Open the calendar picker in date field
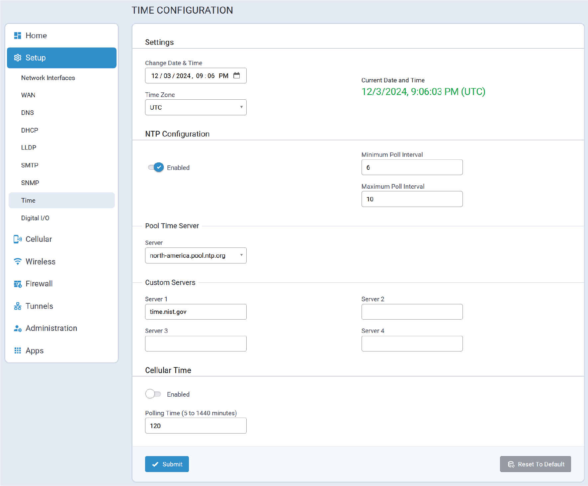Screen dimensions: 588x486 point(236,75)
